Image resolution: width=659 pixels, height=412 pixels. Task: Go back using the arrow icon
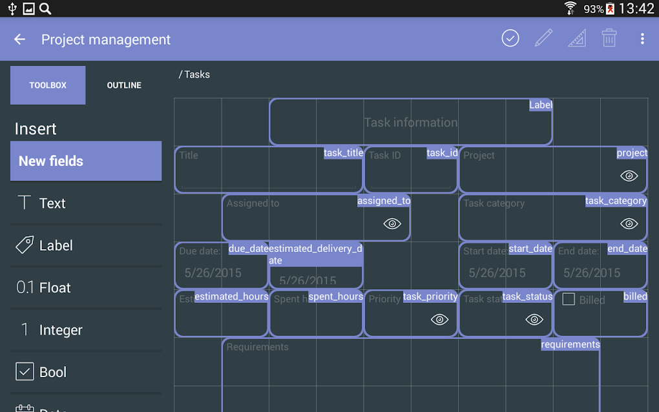click(20, 39)
